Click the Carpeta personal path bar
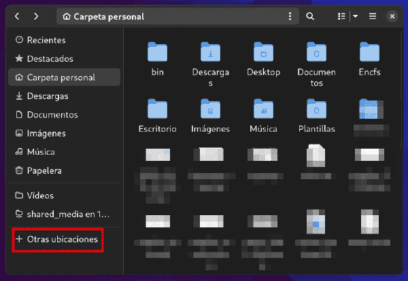 tap(177, 16)
